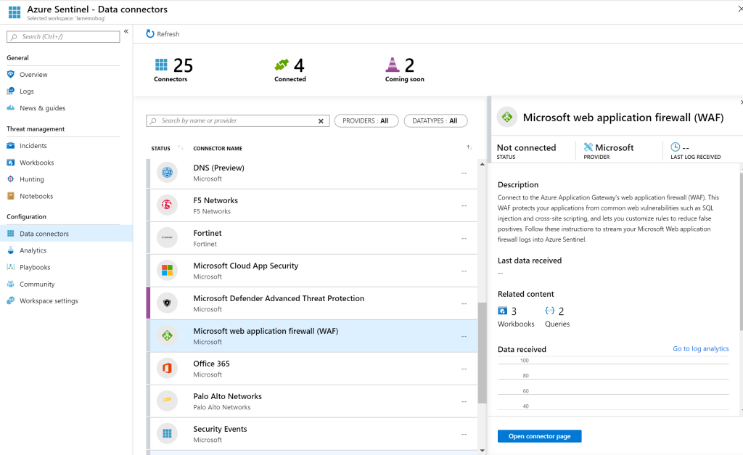Viewport: 743px width, 455px height.
Task: Click the 4 Connected status icon
Action: click(x=282, y=65)
